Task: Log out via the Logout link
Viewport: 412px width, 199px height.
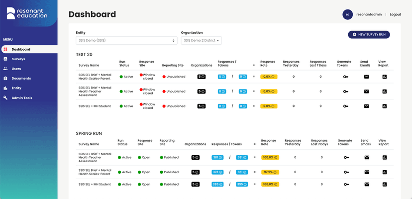Action: tap(395, 14)
